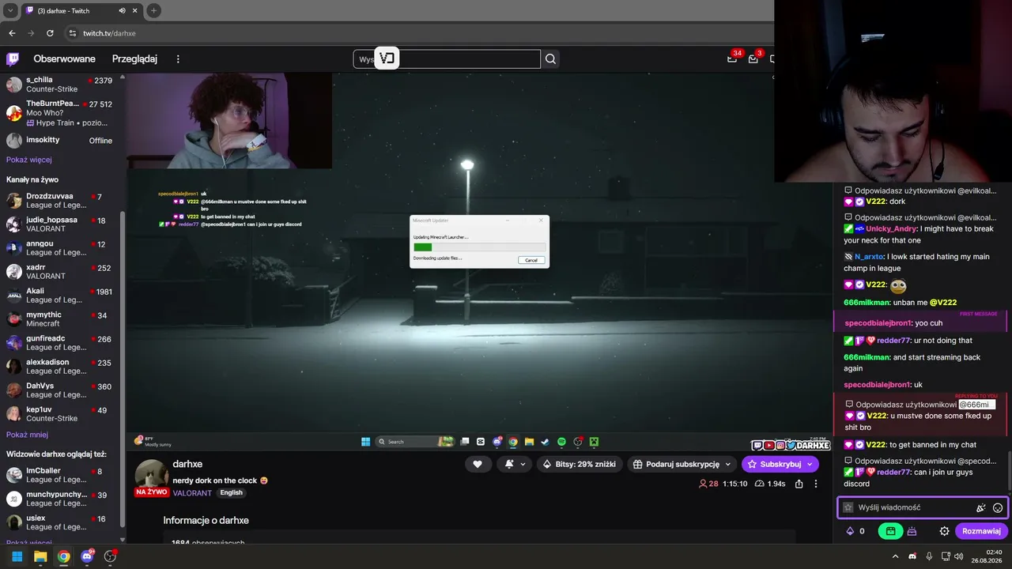Open Discord from the taskbar
Image resolution: width=1012 pixels, height=569 pixels.
click(87, 556)
